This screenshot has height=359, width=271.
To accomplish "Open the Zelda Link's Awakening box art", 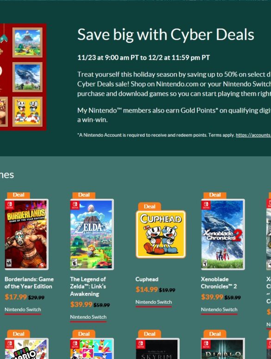I will click(92, 234).
